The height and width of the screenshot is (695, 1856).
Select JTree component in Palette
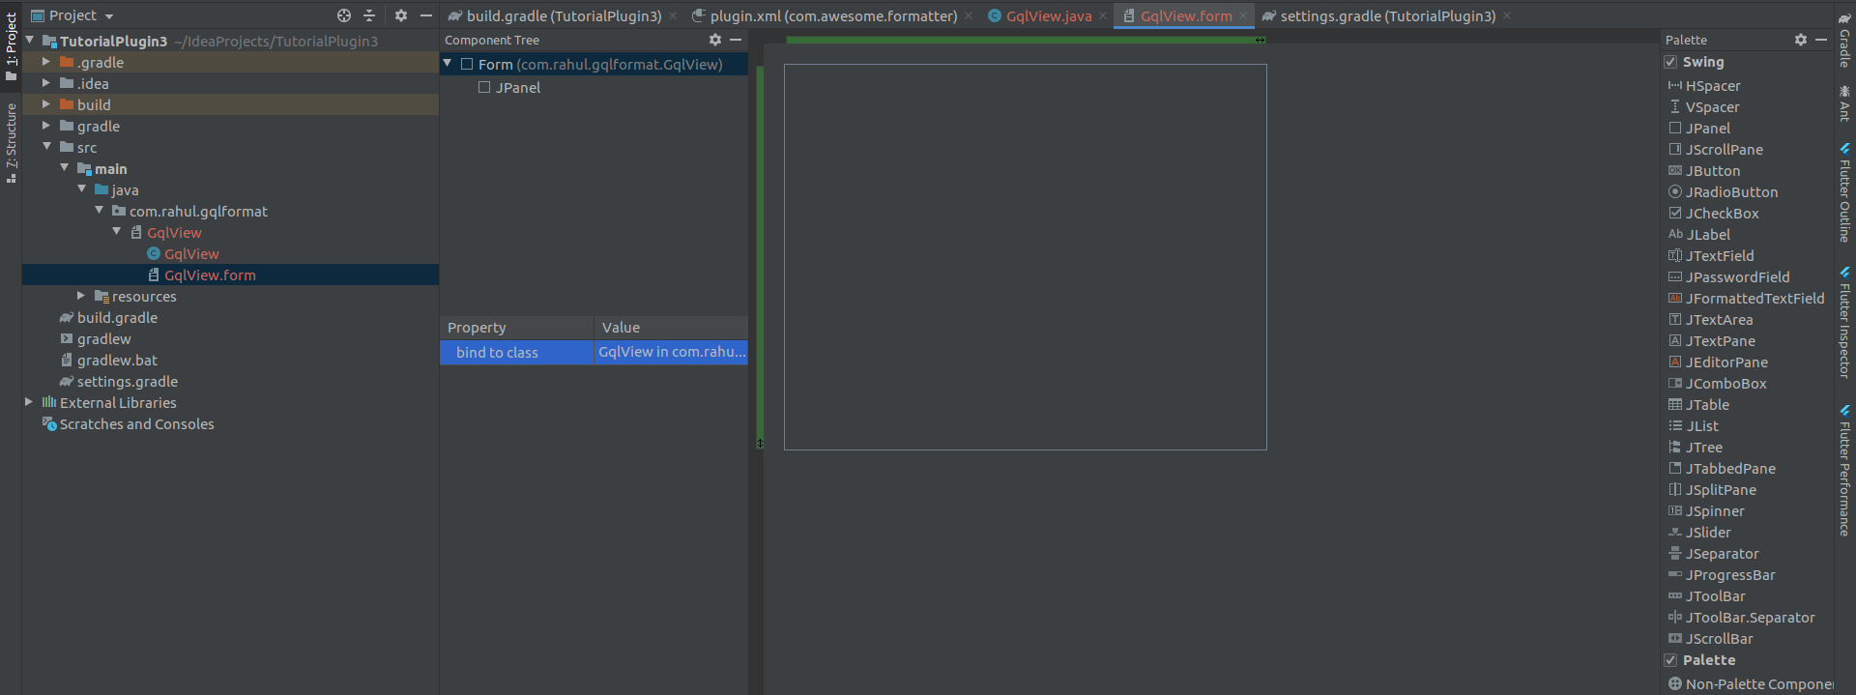(x=1696, y=448)
